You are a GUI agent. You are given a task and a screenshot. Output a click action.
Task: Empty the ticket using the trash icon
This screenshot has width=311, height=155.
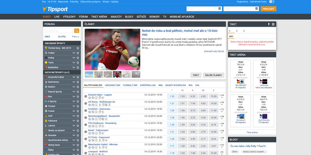(273, 24)
